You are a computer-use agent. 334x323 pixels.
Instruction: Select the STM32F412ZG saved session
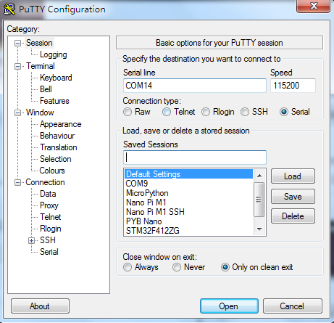click(x=188, y=231)
